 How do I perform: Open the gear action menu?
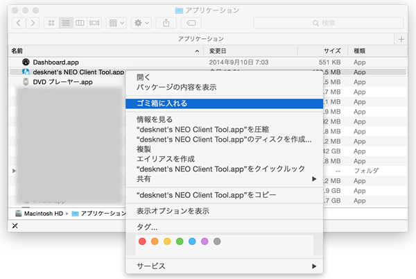coord(141,23)
